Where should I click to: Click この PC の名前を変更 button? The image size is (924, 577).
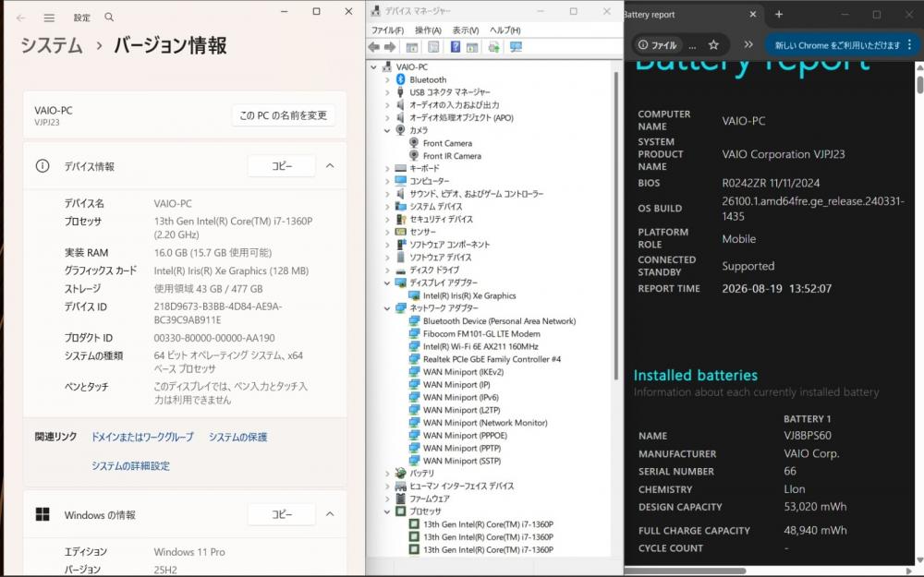point(284,115)
